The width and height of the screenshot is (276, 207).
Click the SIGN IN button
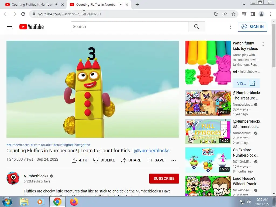click(252, 27)
